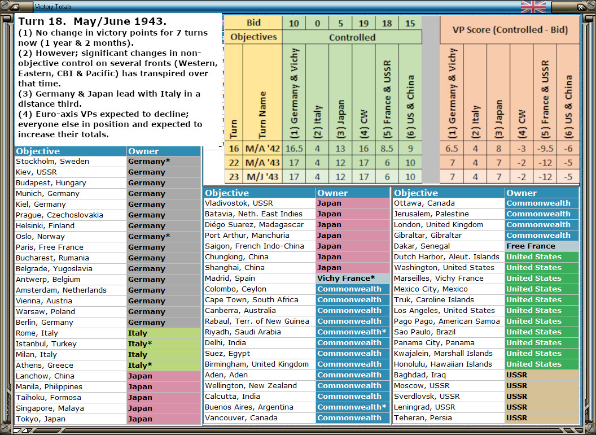Click the 8.5 controlled value cell
596x435 pixels.
point(387,149)
